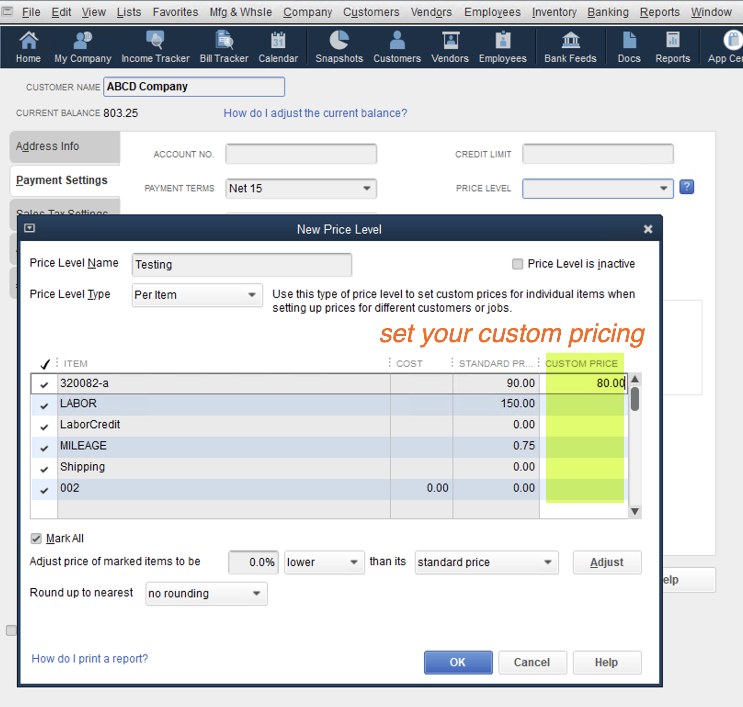Click the How do I print a report link
This screenshot has height=707, width=743.
click(x=90, y=659)
